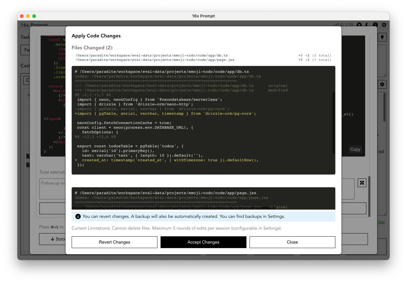407x283 pixels.
Task: Open help via the question mark icon
Action: pos(375,25)
